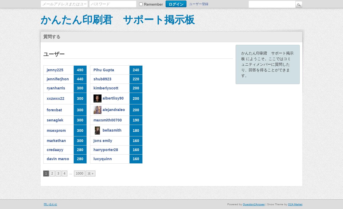
Task: Open user profile msexprom
Action: [56, 131]
